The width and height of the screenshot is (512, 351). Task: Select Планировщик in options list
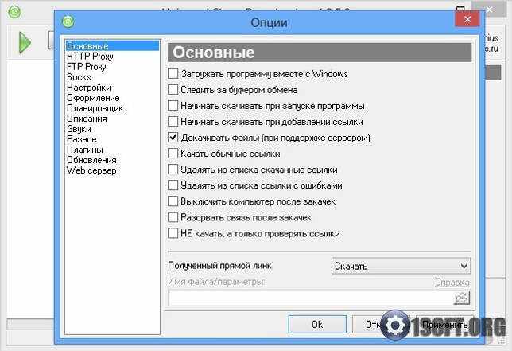click(x=95, y=108)
